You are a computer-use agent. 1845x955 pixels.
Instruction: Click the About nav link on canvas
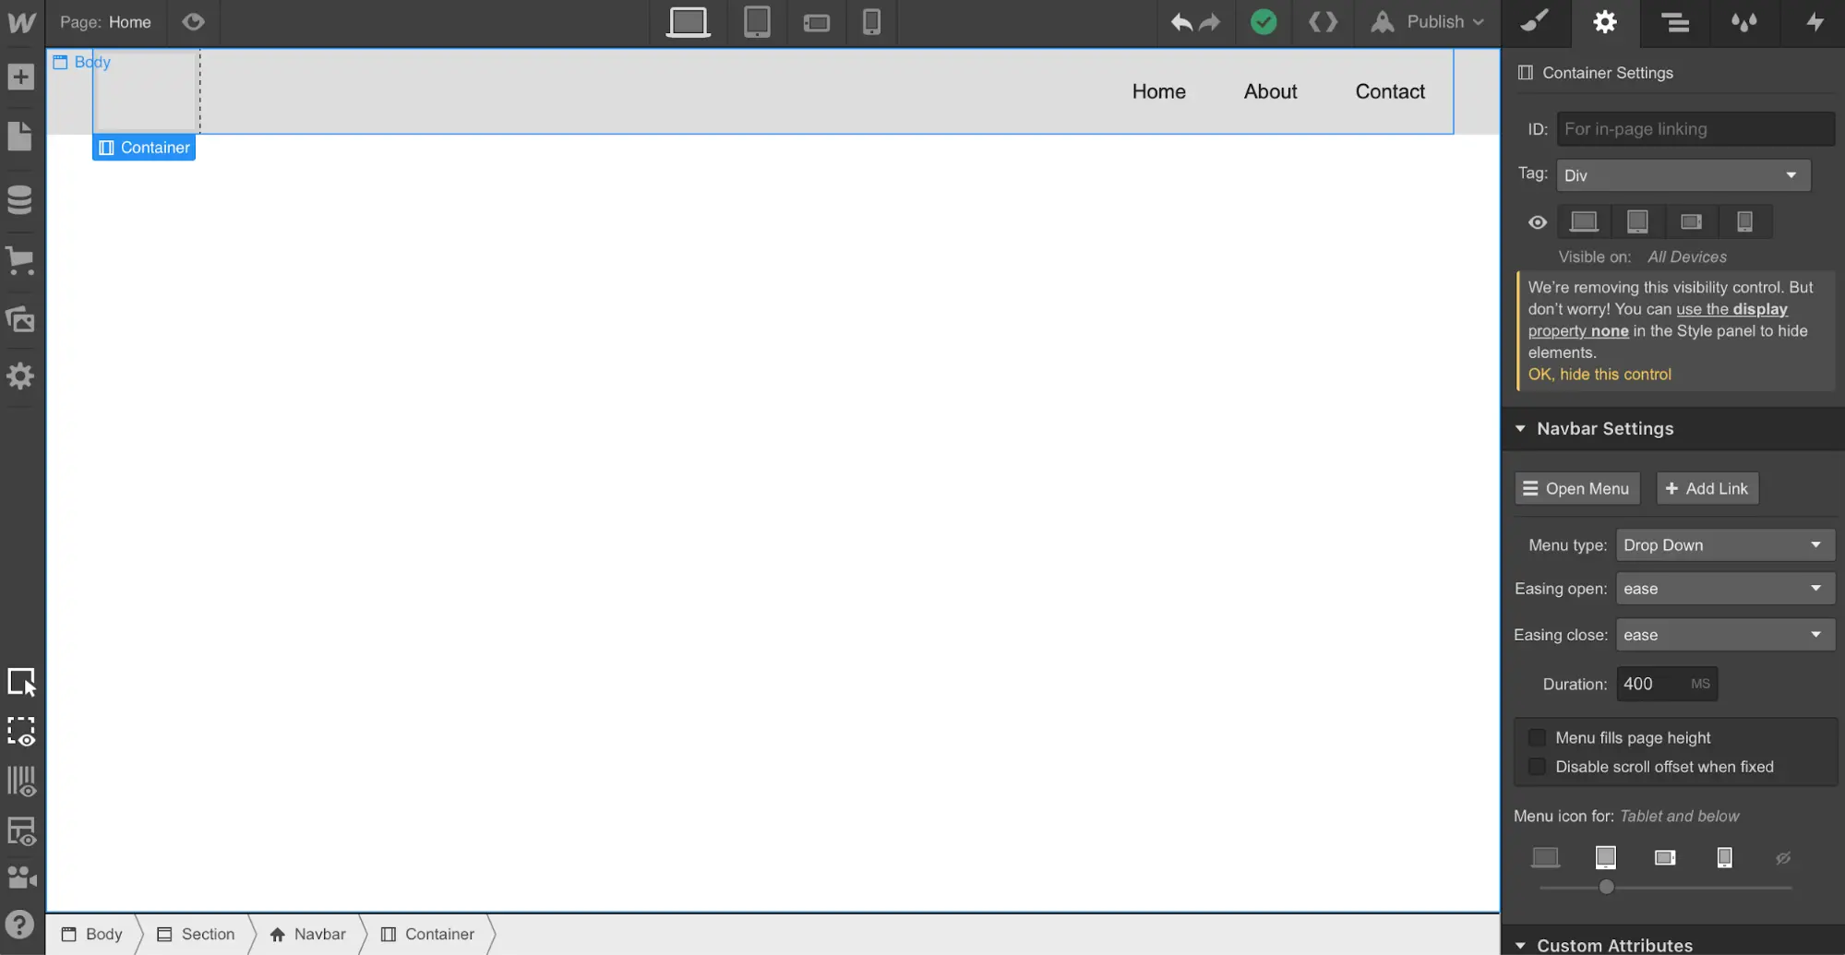1270,91
